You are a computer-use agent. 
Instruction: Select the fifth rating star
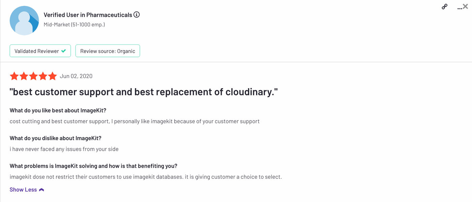(x=52, y=76)
